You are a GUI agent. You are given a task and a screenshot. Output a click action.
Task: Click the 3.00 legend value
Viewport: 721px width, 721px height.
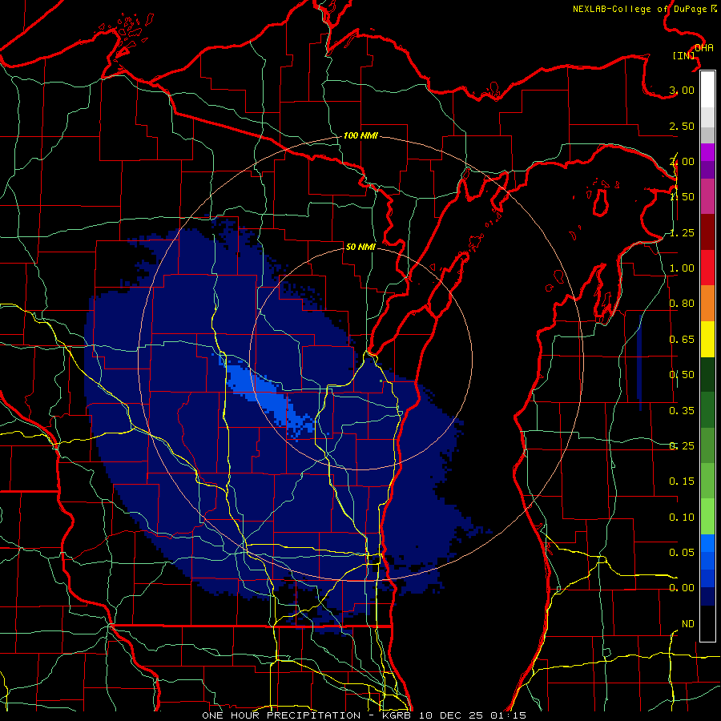tap(682, 90)
